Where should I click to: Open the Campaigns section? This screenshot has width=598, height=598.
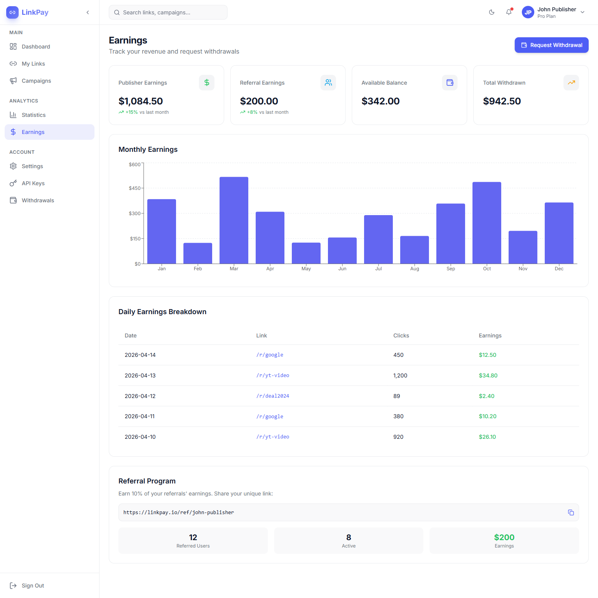click(49, 81)
